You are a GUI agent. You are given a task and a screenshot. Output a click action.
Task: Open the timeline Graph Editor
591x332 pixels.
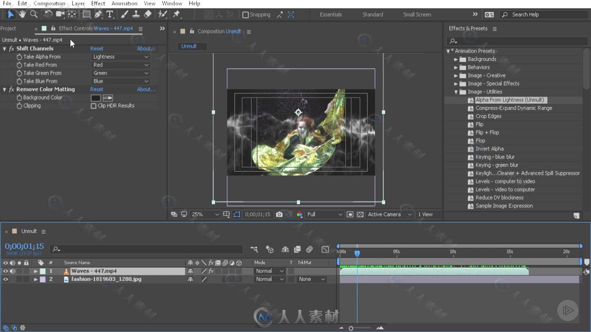325,249
